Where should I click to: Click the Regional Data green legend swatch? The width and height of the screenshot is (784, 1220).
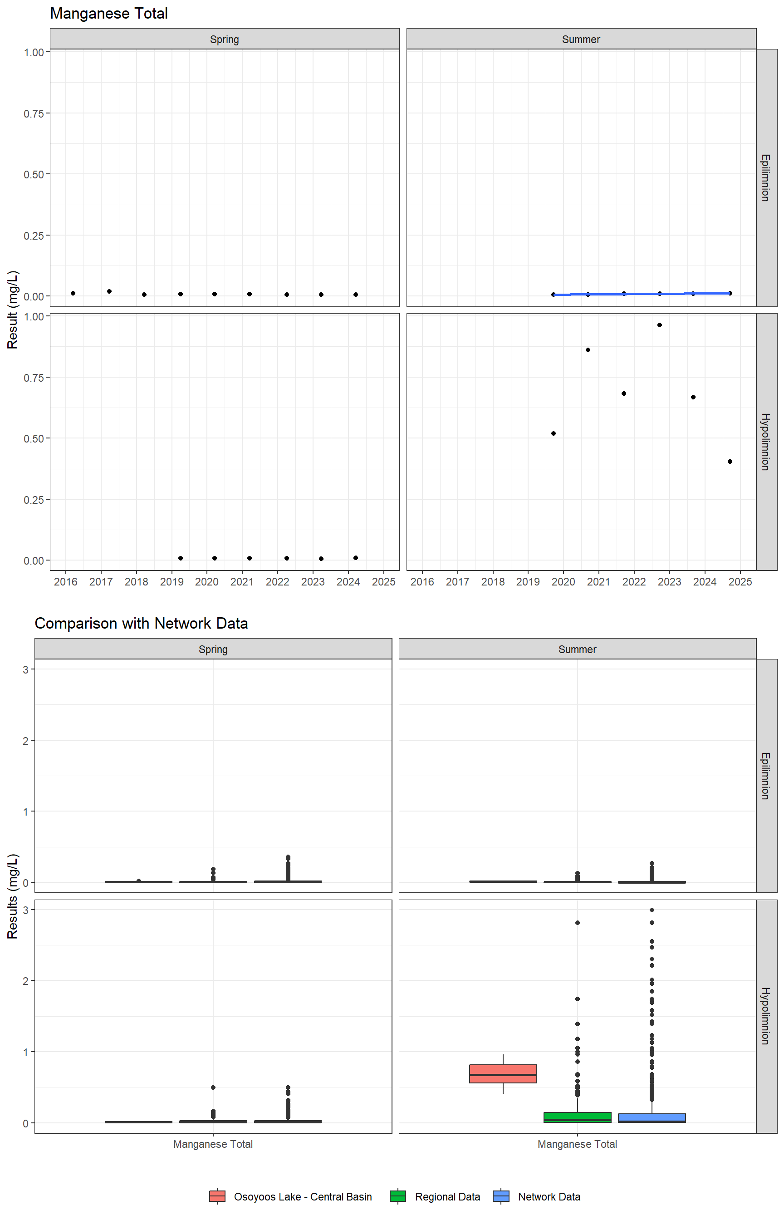pyautogui.click(x=397, y=1196)
